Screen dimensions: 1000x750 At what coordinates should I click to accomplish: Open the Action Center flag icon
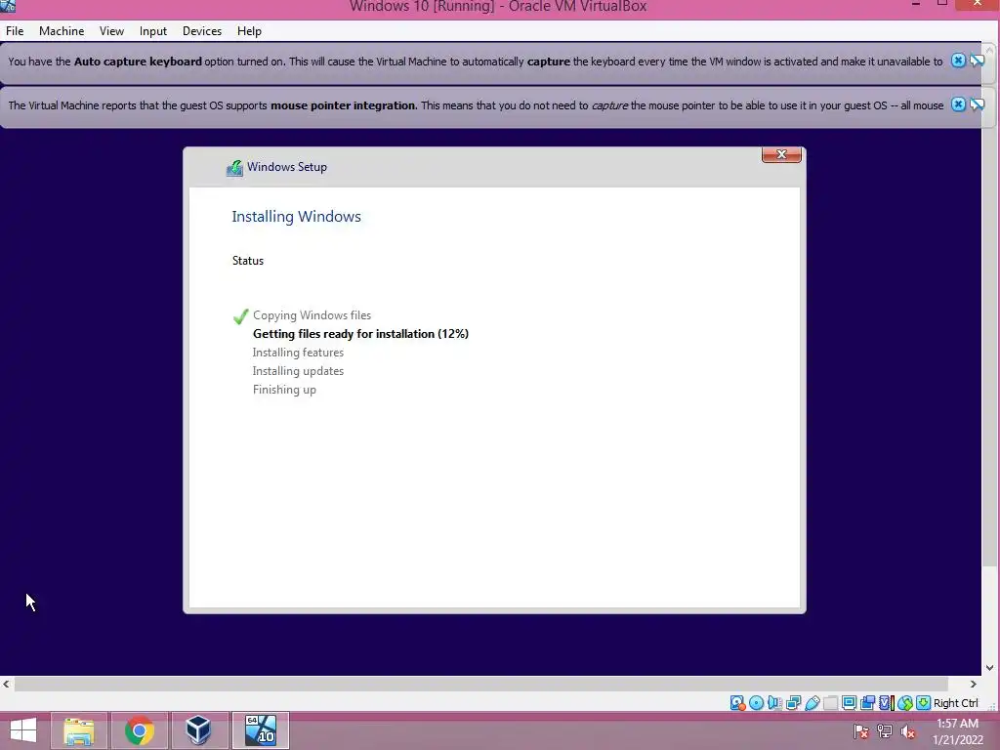coord(860,732)
